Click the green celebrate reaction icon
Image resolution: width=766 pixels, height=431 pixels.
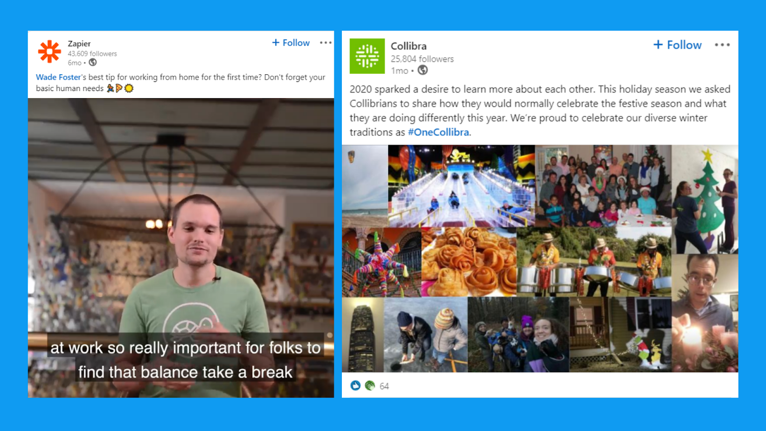(370, 386)
